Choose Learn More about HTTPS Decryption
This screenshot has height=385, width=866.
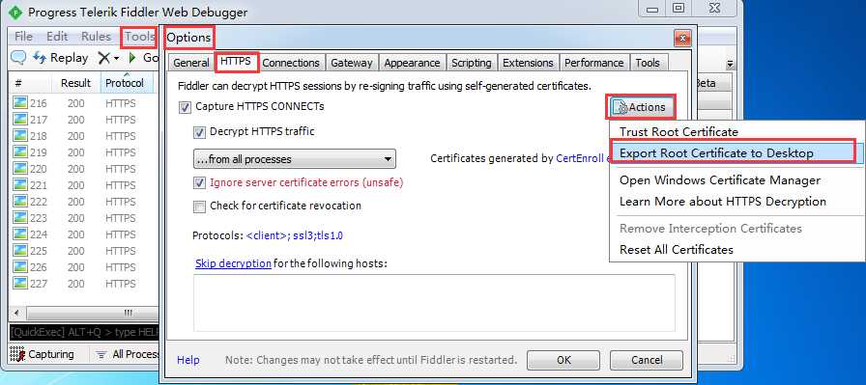(x=723, y=202)
